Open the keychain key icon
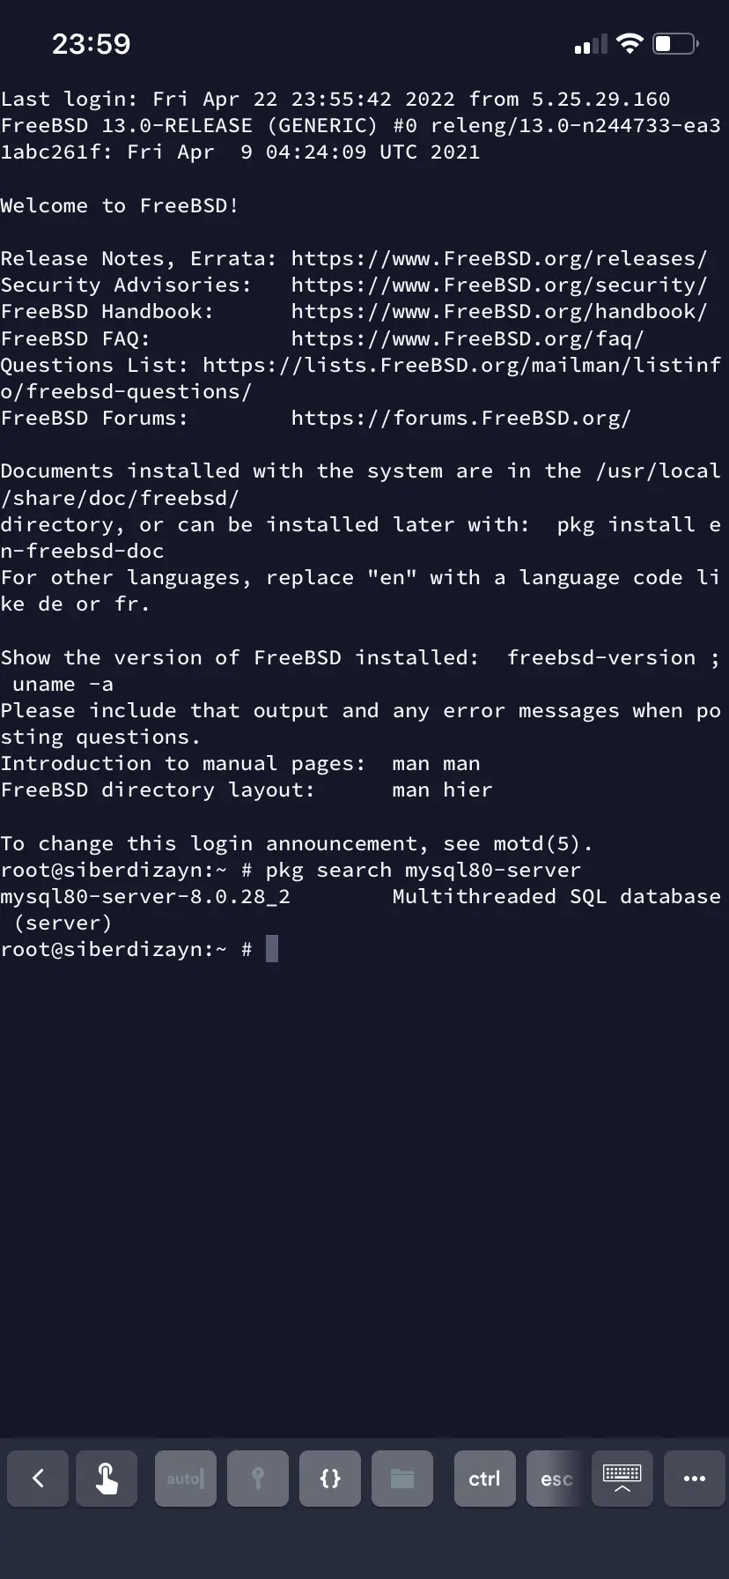The width and height of the screenshot is (729, 1579). [x=258, y=1479]
